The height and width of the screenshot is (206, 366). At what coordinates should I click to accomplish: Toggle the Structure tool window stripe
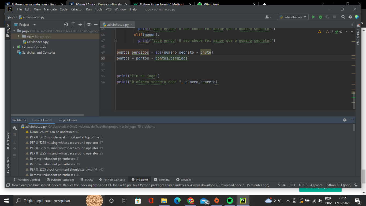(8, 164)
